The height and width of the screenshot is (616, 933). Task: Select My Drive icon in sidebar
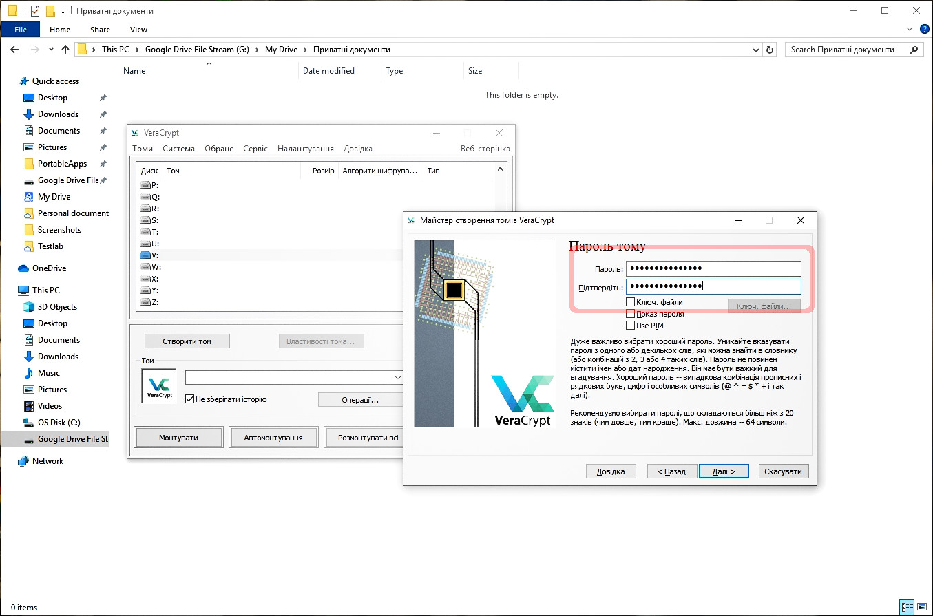(29, 197)
